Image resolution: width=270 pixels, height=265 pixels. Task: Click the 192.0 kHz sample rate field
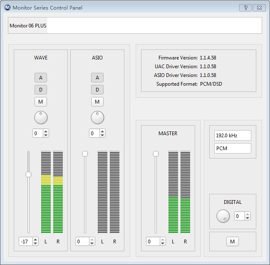click(233, 136)
